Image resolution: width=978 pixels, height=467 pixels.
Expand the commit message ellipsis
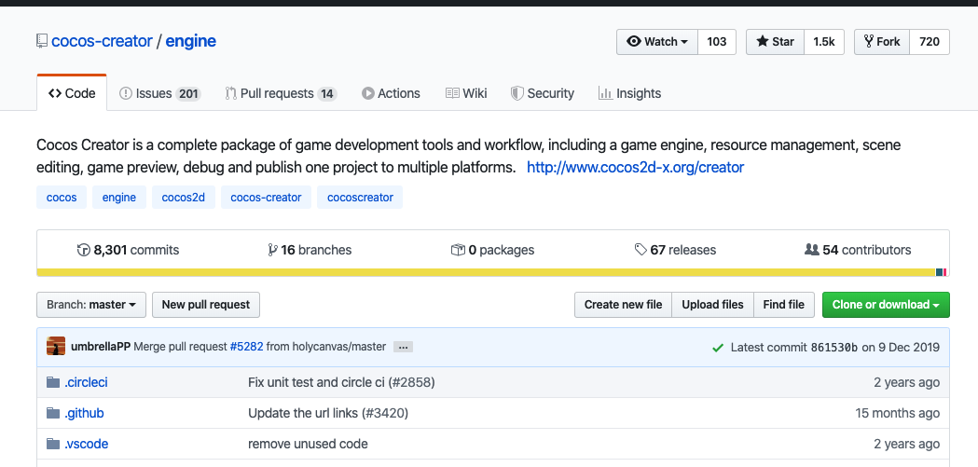click(403, 347)
